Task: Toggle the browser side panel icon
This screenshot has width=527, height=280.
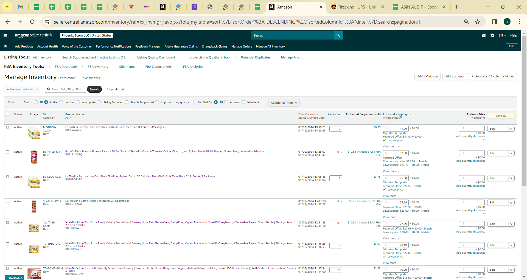Action: [x=495, y=22]
